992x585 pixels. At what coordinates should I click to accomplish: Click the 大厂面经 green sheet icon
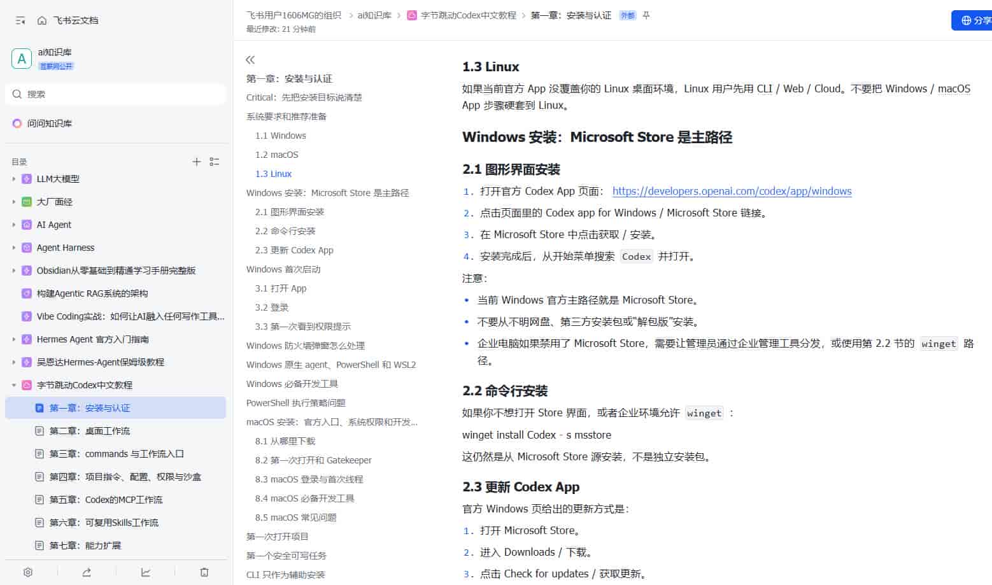[x=27, y=202]
